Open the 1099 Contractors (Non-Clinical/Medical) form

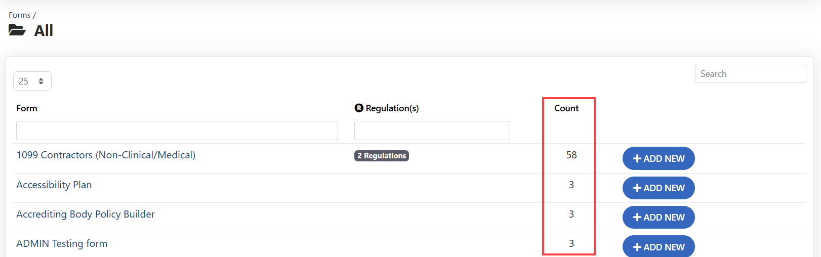point(106,155)
